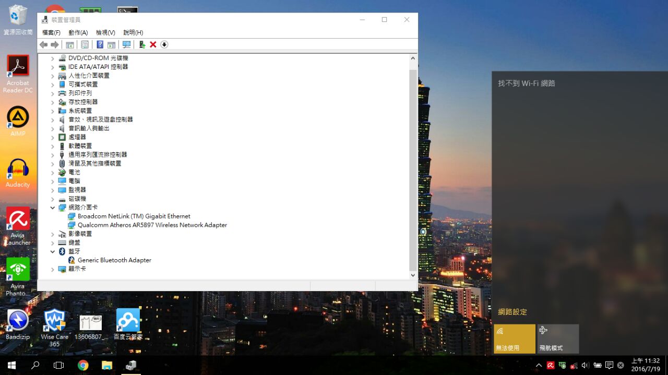Select the Generic Bluetooth Adapter device
This screenshot has width=668, height=375.
click(x=114, y=260)
